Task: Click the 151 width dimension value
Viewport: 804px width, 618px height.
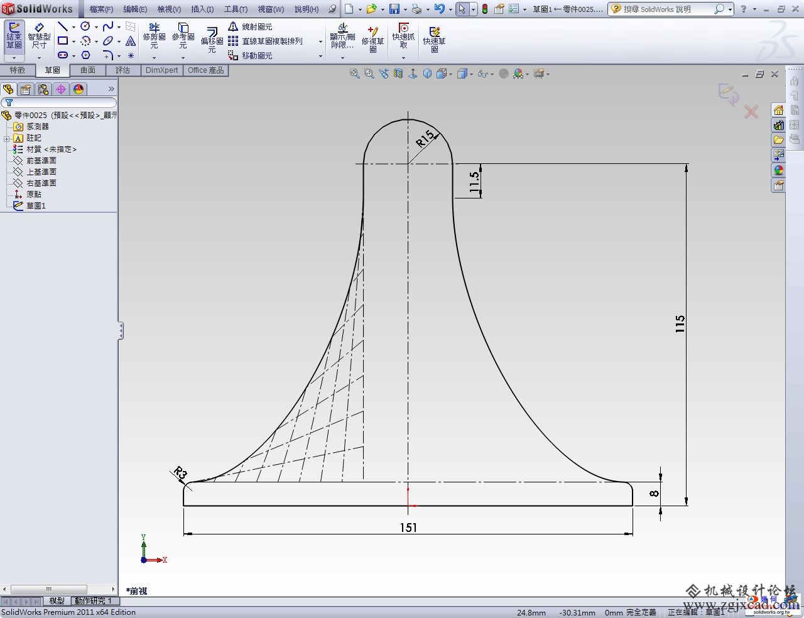Action: tap(408, 528)
